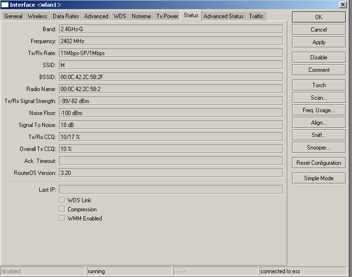The height and width of the screenshot is (277, 352).
Task: Close the Interface wlan1 dialog
Action: pos(342,5)
